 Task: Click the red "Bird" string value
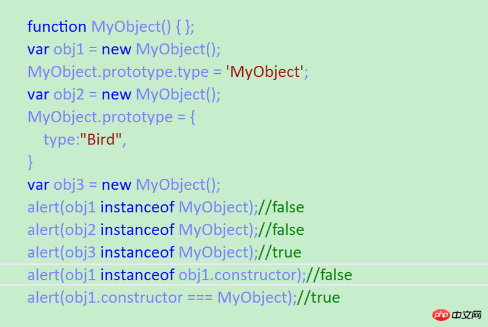[102, 140]
